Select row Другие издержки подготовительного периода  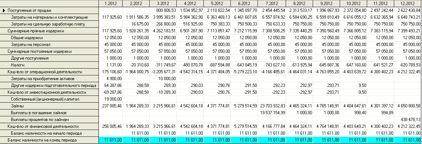point(49,85)
